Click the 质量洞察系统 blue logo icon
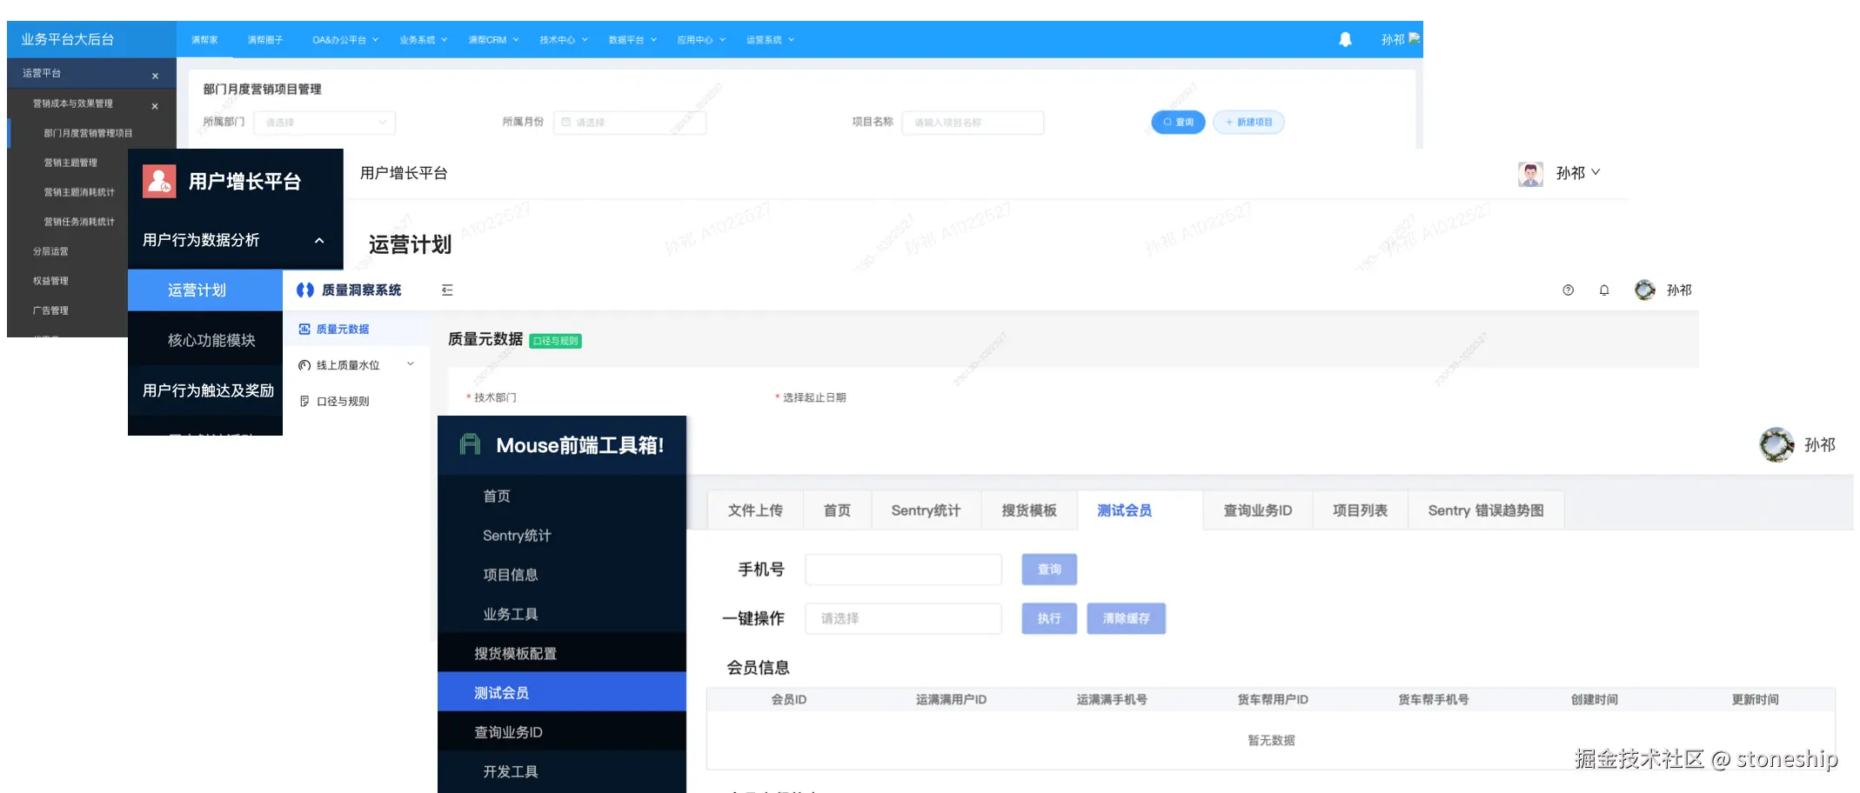Viewport: 1860px width, 793px height. 304,290
